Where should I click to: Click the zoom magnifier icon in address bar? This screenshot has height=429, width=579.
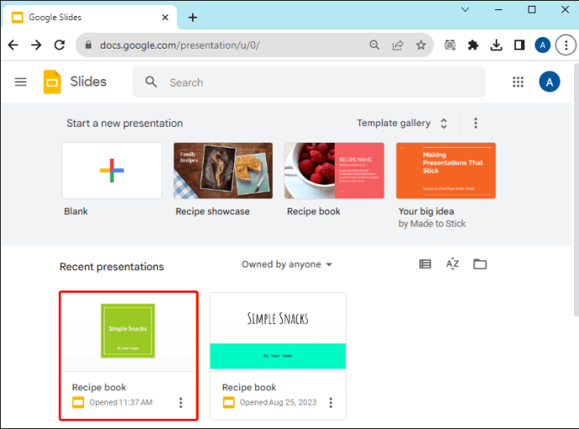[374, 45]
